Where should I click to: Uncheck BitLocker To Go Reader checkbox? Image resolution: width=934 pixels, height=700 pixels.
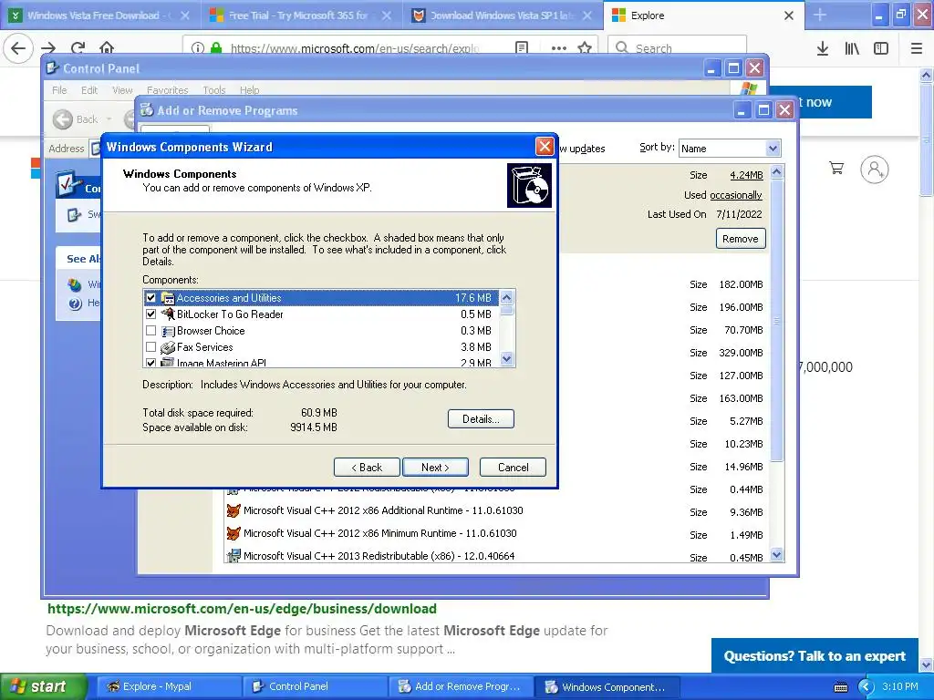[150, 314]
